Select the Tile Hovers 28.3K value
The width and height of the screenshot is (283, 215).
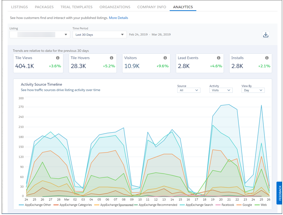(78, 66)
